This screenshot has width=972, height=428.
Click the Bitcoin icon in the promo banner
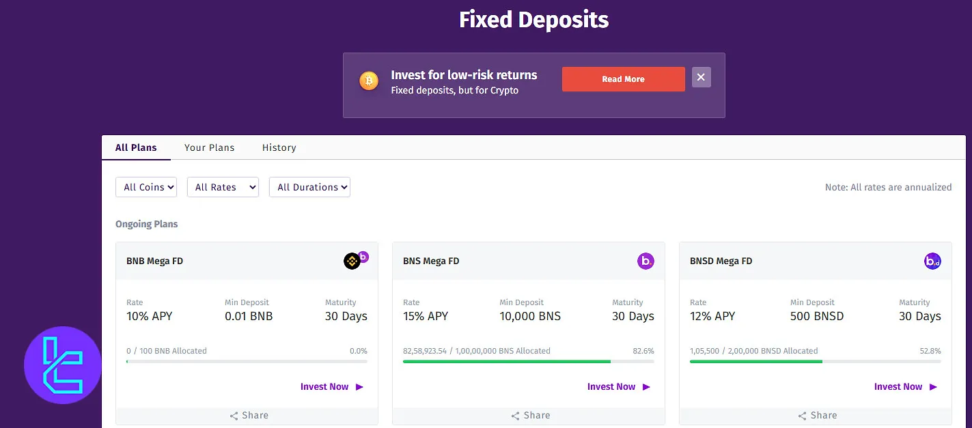pyautogui.click(x=369, y=80)
